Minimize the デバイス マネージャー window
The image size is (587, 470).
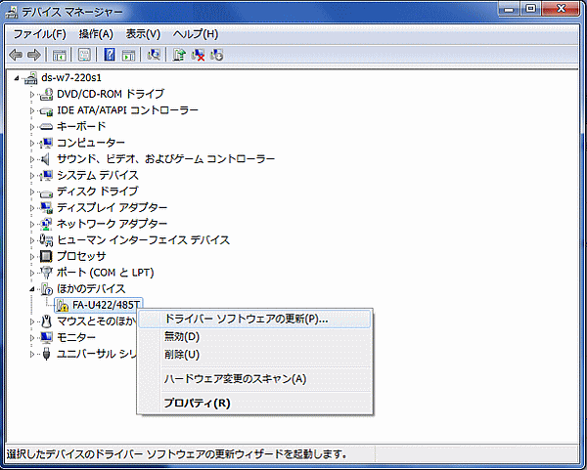pos(509,9)
